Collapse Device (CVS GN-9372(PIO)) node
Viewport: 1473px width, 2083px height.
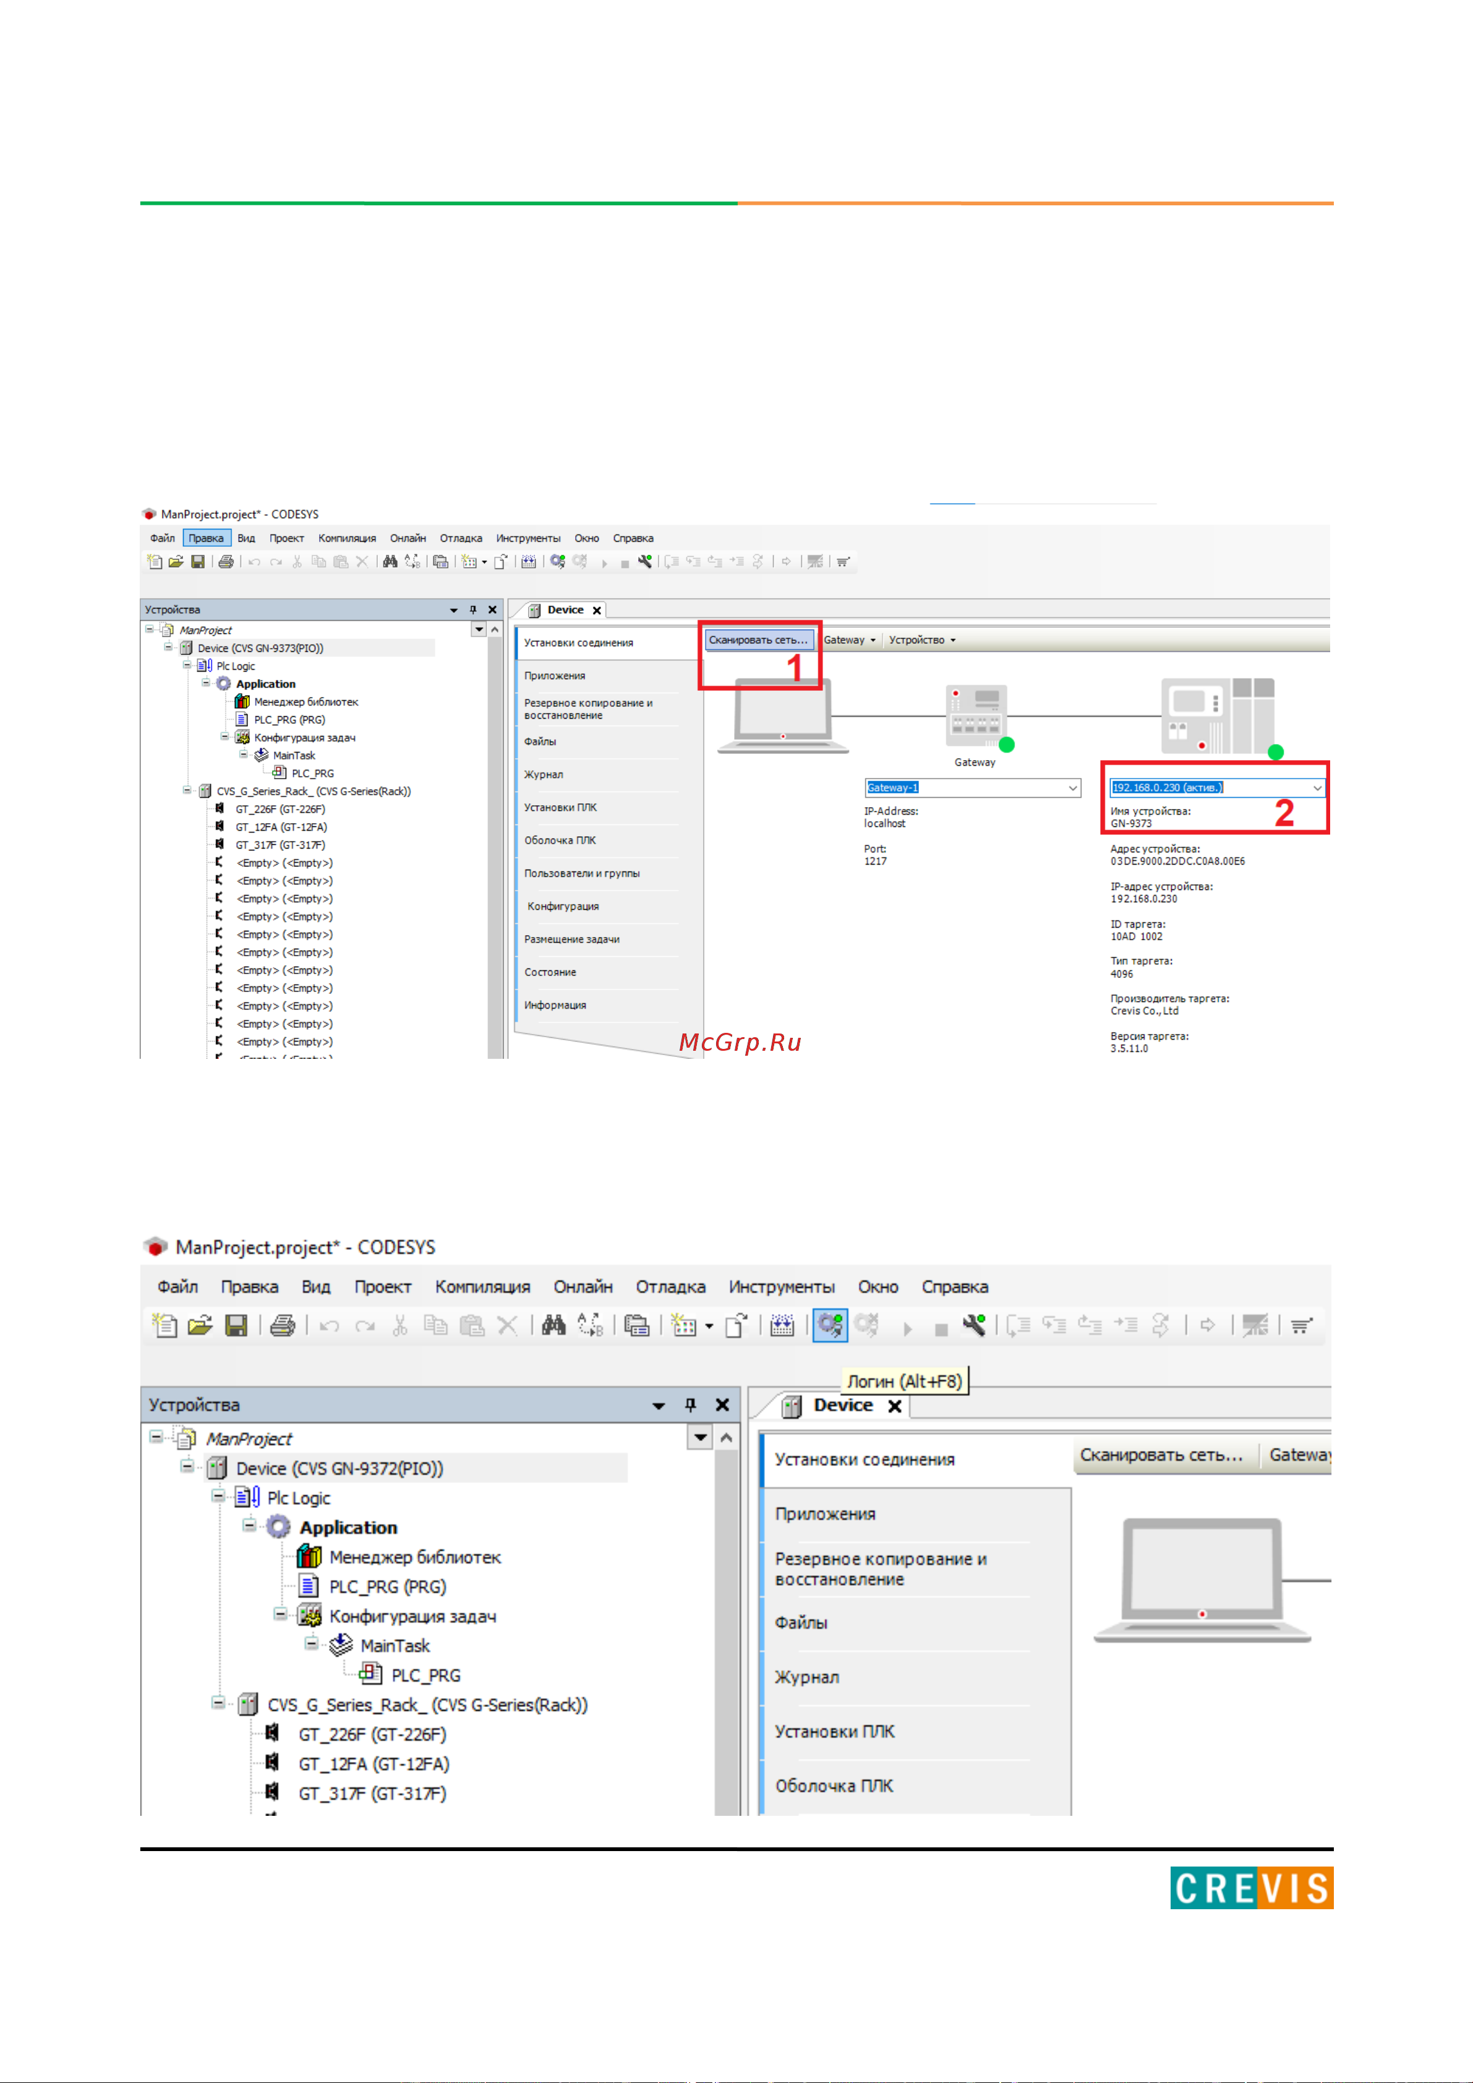tap(187, 1465)
